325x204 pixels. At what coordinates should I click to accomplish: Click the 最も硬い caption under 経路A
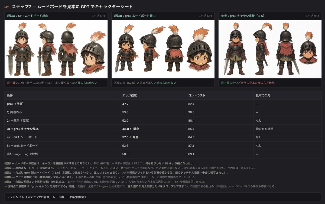[52, 83]
